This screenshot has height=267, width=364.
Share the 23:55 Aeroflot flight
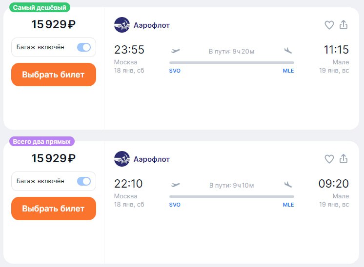[x=344, y=25]
